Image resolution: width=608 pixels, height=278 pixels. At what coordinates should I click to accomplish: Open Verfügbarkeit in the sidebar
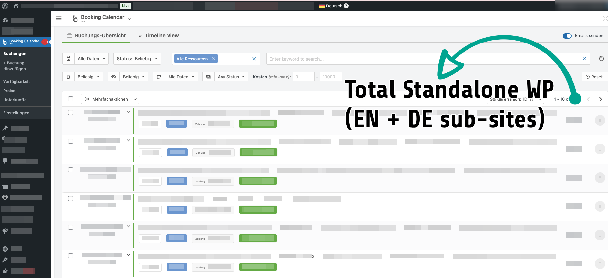click(16, 82)
